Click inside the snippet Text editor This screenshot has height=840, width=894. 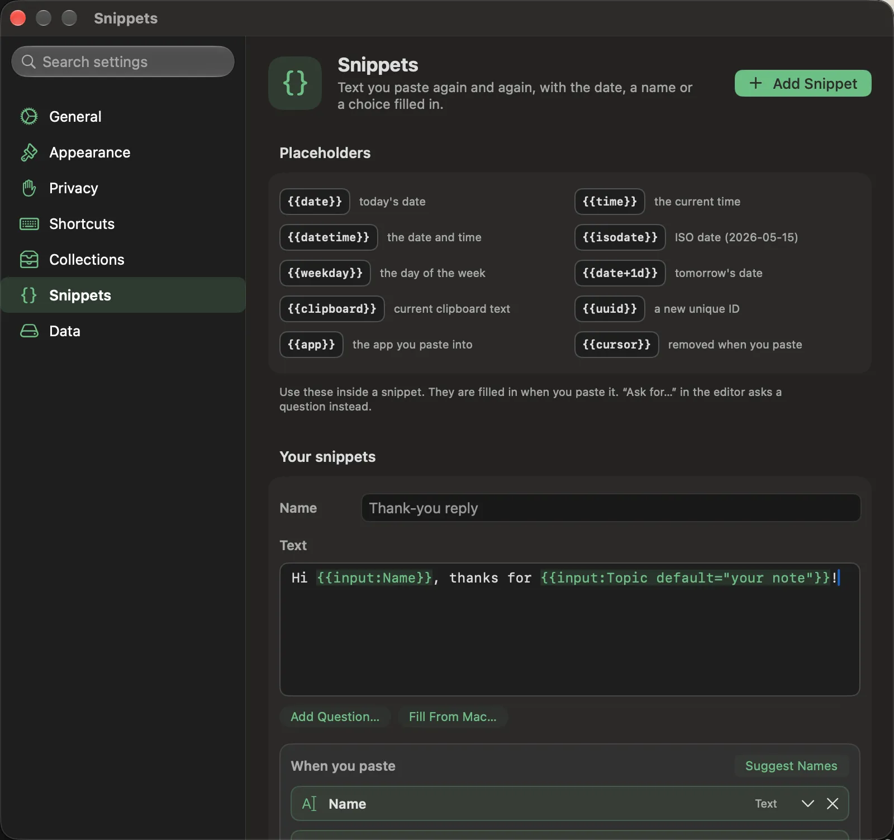click(x=569, y=629)
